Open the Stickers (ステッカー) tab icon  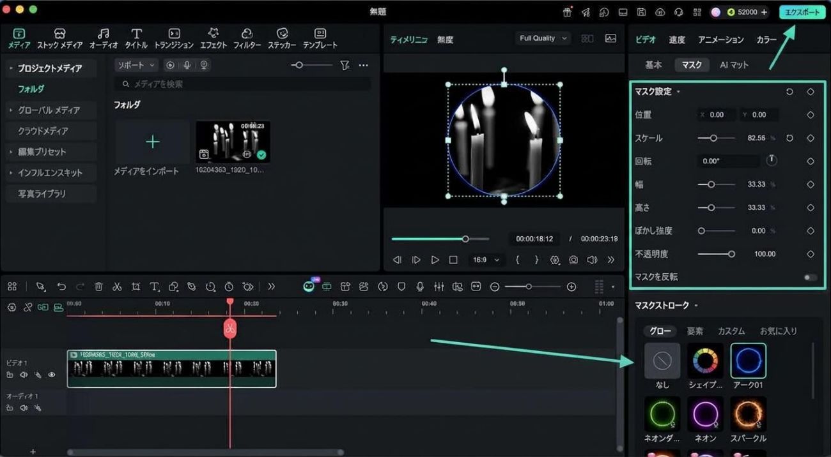coord(282,34)
